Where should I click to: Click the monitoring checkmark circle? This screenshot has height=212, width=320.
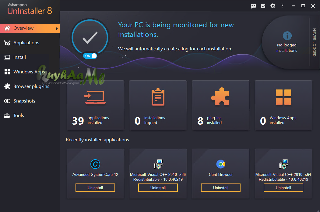(90, 37)
